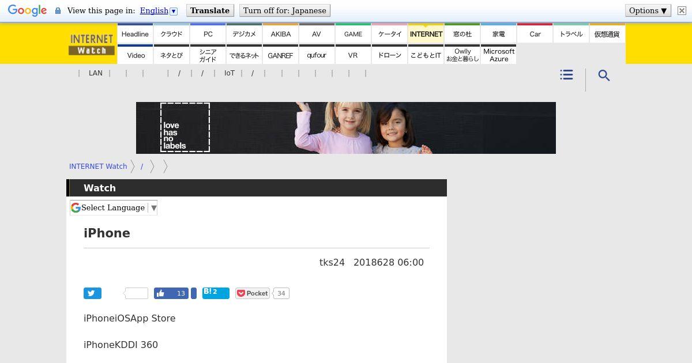Image resolution: width=692 pixels, height=363 pixels.
Task: Open the qufour tab
Action: tap(317, 55)
